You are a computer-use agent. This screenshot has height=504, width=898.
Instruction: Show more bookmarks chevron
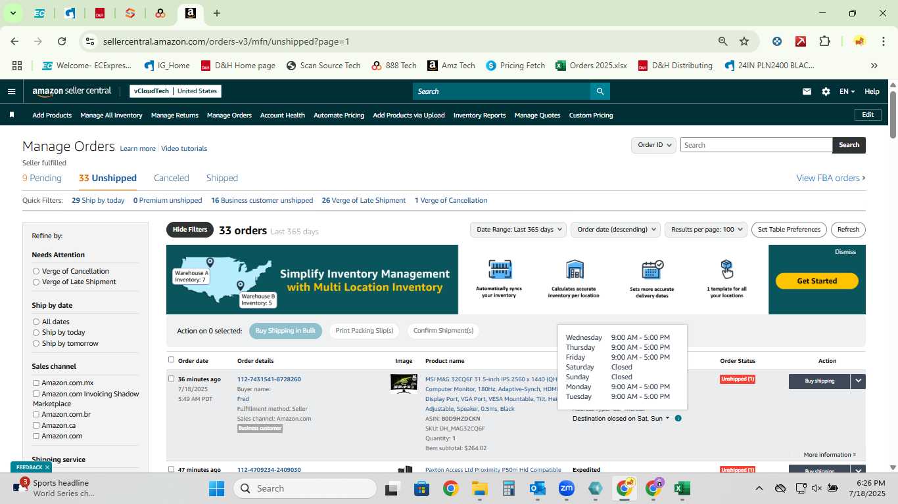pyautogui.click(x=874, y=66)
